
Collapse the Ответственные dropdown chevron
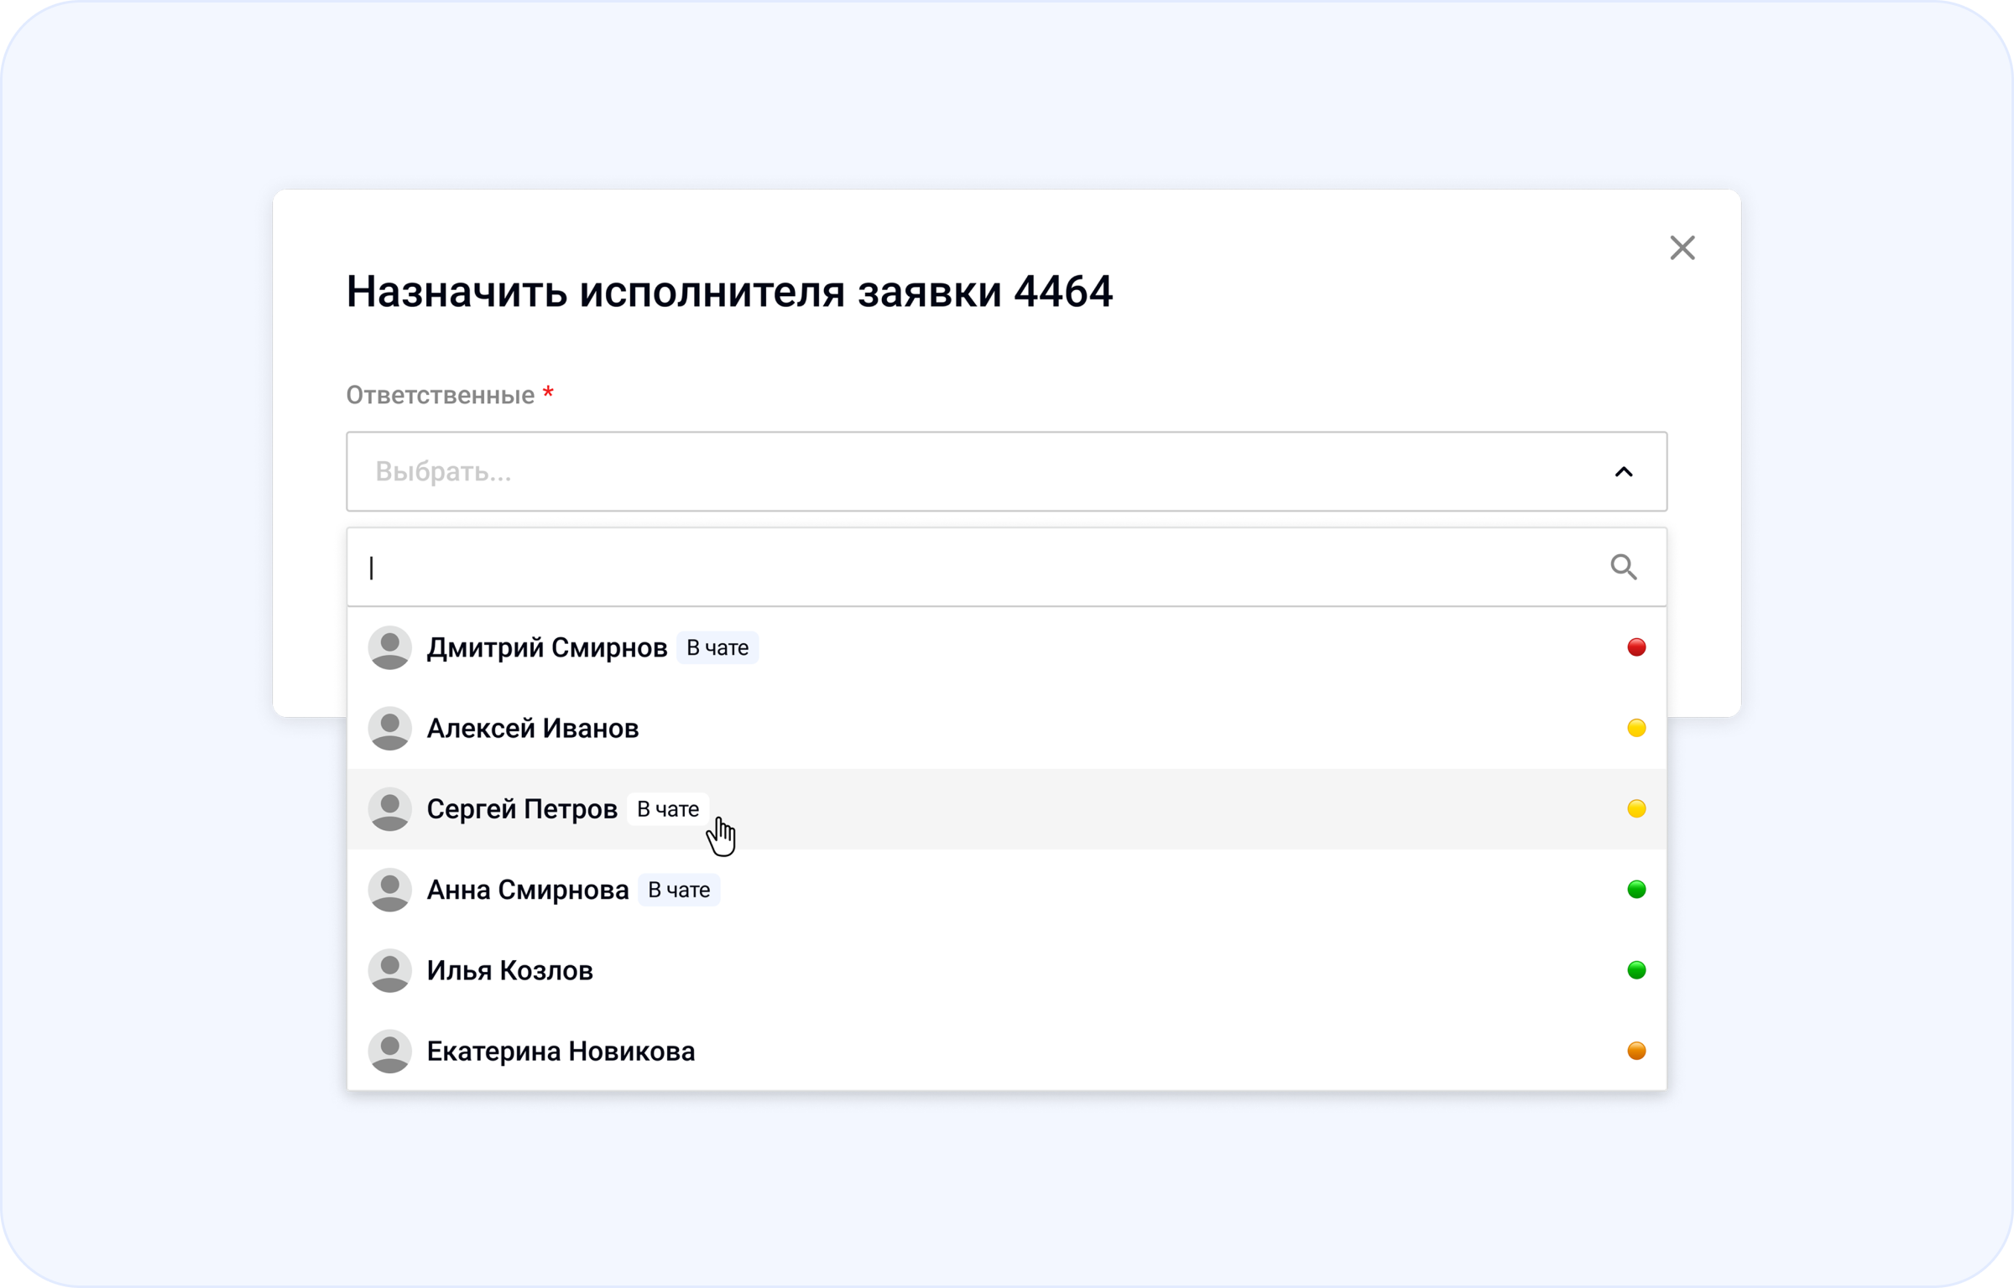click(1624, 472)
